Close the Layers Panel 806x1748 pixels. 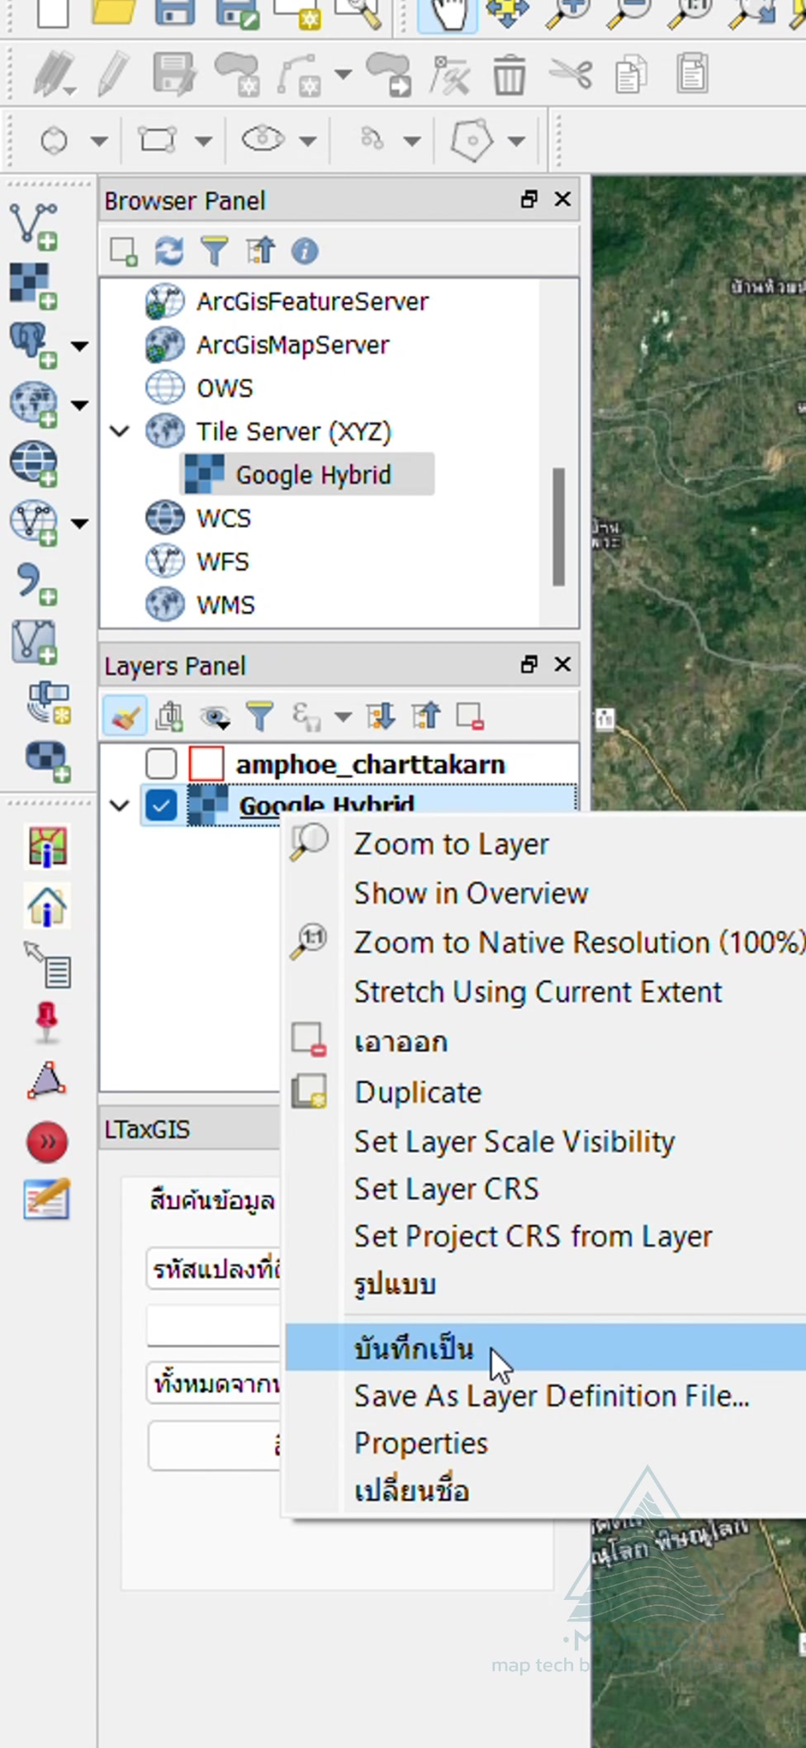(562, 664)
